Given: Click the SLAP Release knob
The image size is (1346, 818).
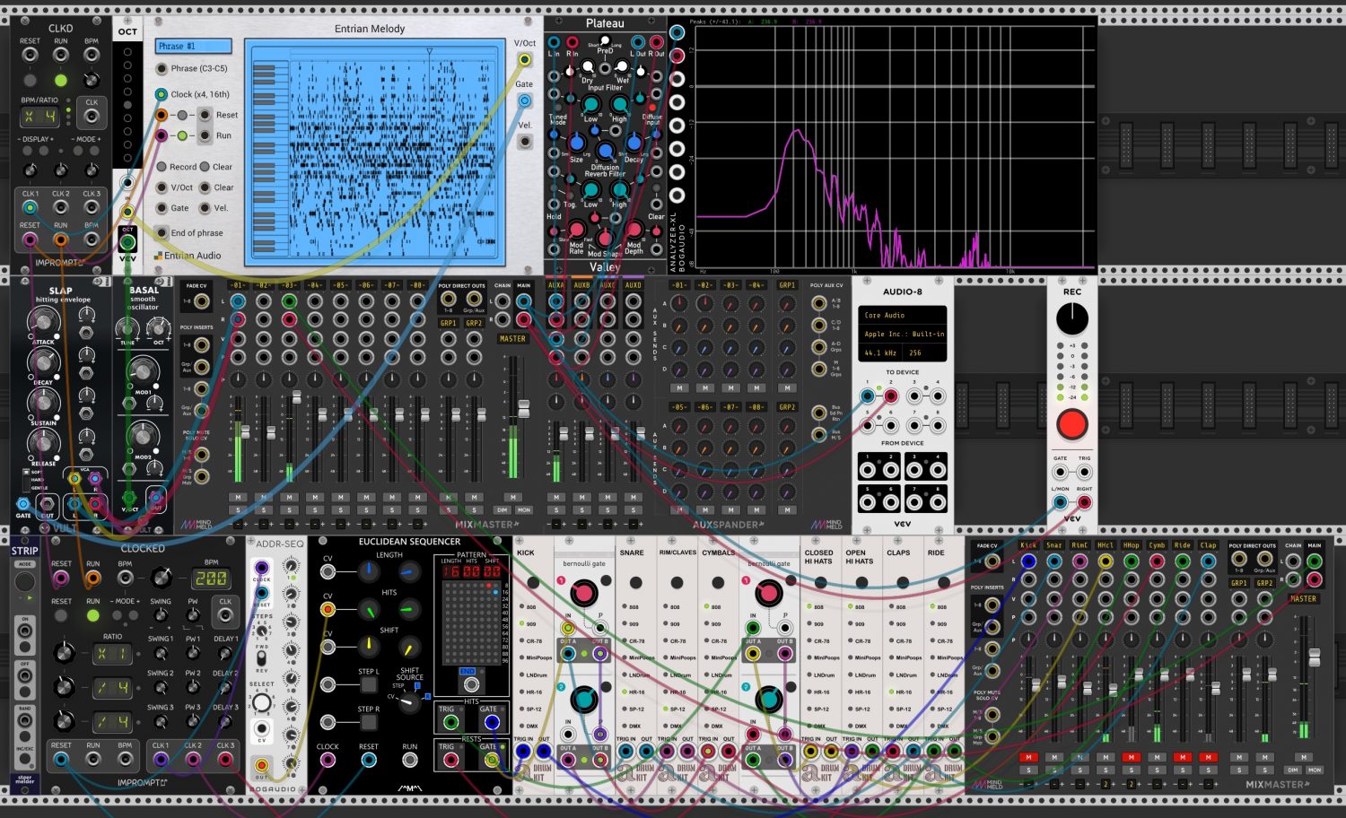Looking at the screenshot, I should (x=42, y=443).
